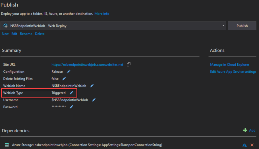259x149 pixels.
Task: Click the Dependencies section heading
Action: [x=16, y=131]
